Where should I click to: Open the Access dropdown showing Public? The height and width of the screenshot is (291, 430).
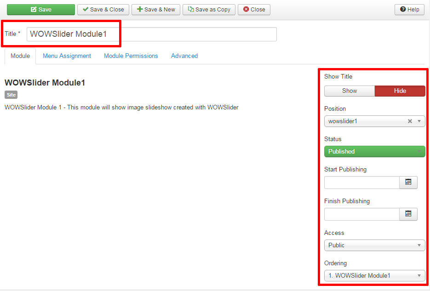coord(375,245)
